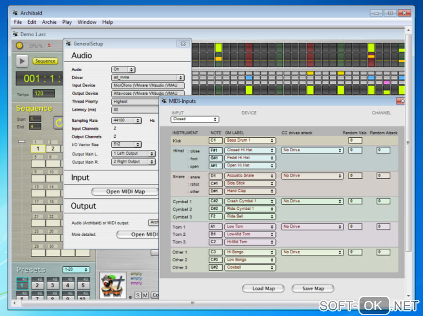Click the Tempo 120 field
The height and width of the screenshot is (316, 423).
coord(44,93)
